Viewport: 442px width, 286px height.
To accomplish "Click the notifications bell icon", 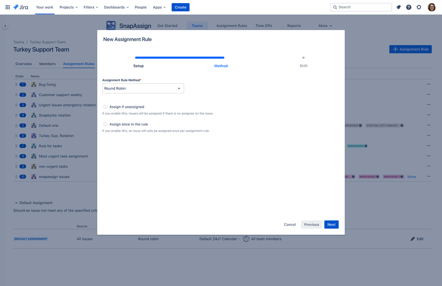I will [398, 7].
